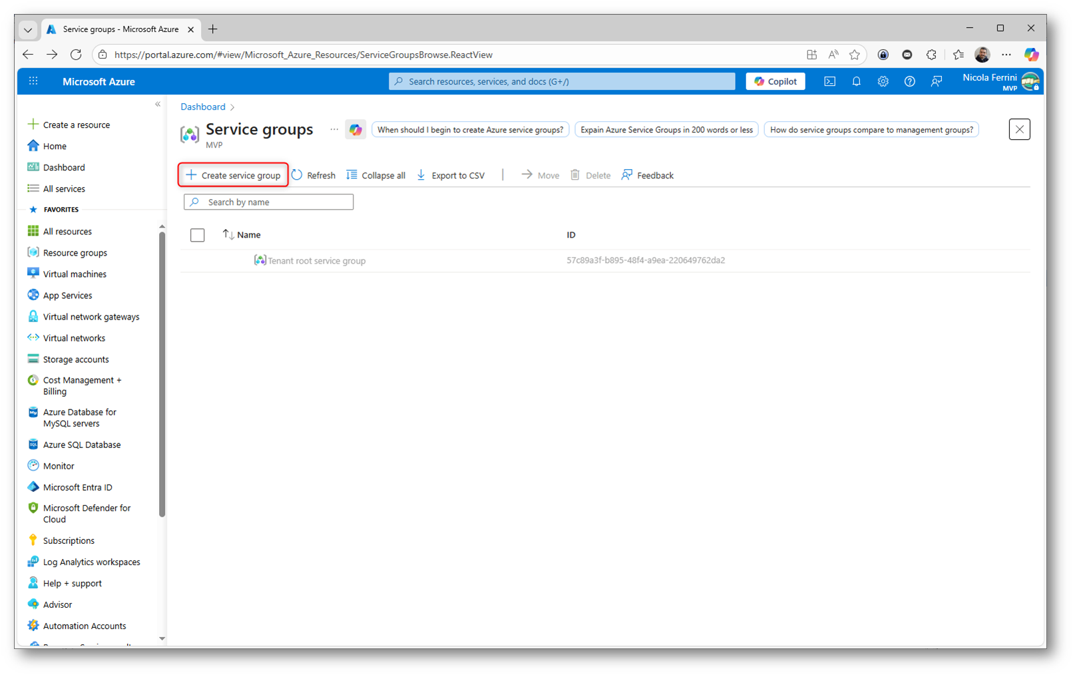Open browser tab search dropdown arrow
This screenshot has width=1075, height=677.
tap(28, 29)
